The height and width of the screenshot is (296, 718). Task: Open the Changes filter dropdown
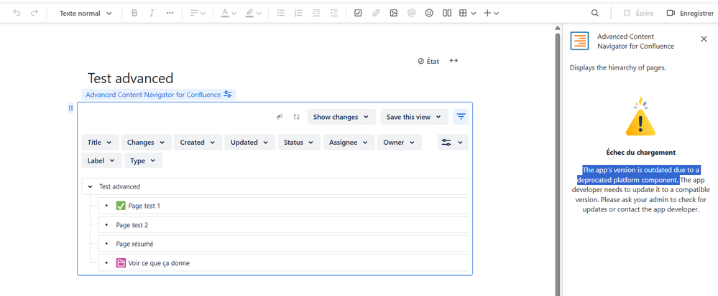point(146,142)
